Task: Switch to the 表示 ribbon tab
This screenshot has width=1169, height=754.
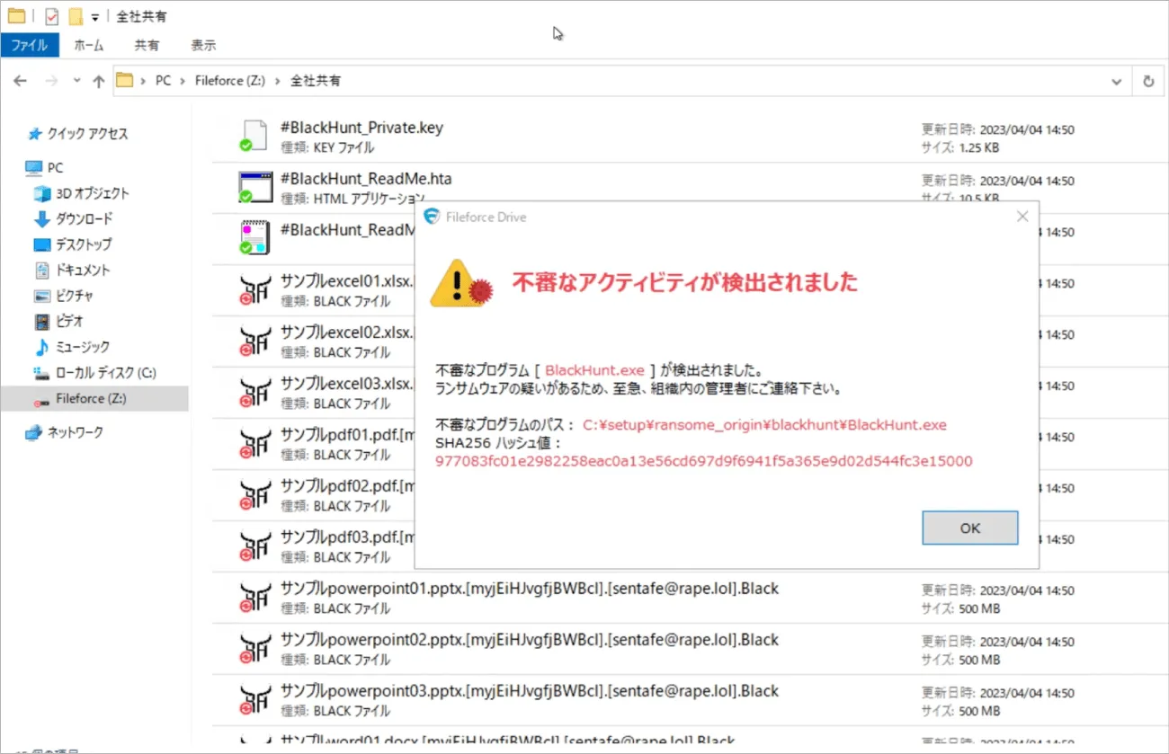Action: [x=203, y=45]
